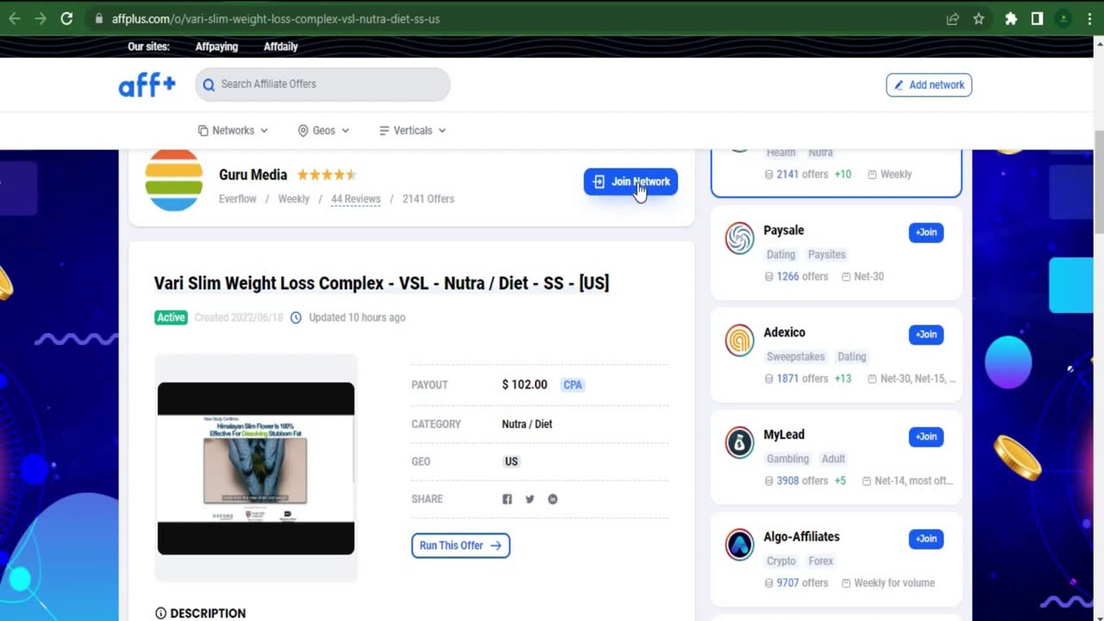
Task: Click the browser back arrow
Action: [x=15, y=18]
